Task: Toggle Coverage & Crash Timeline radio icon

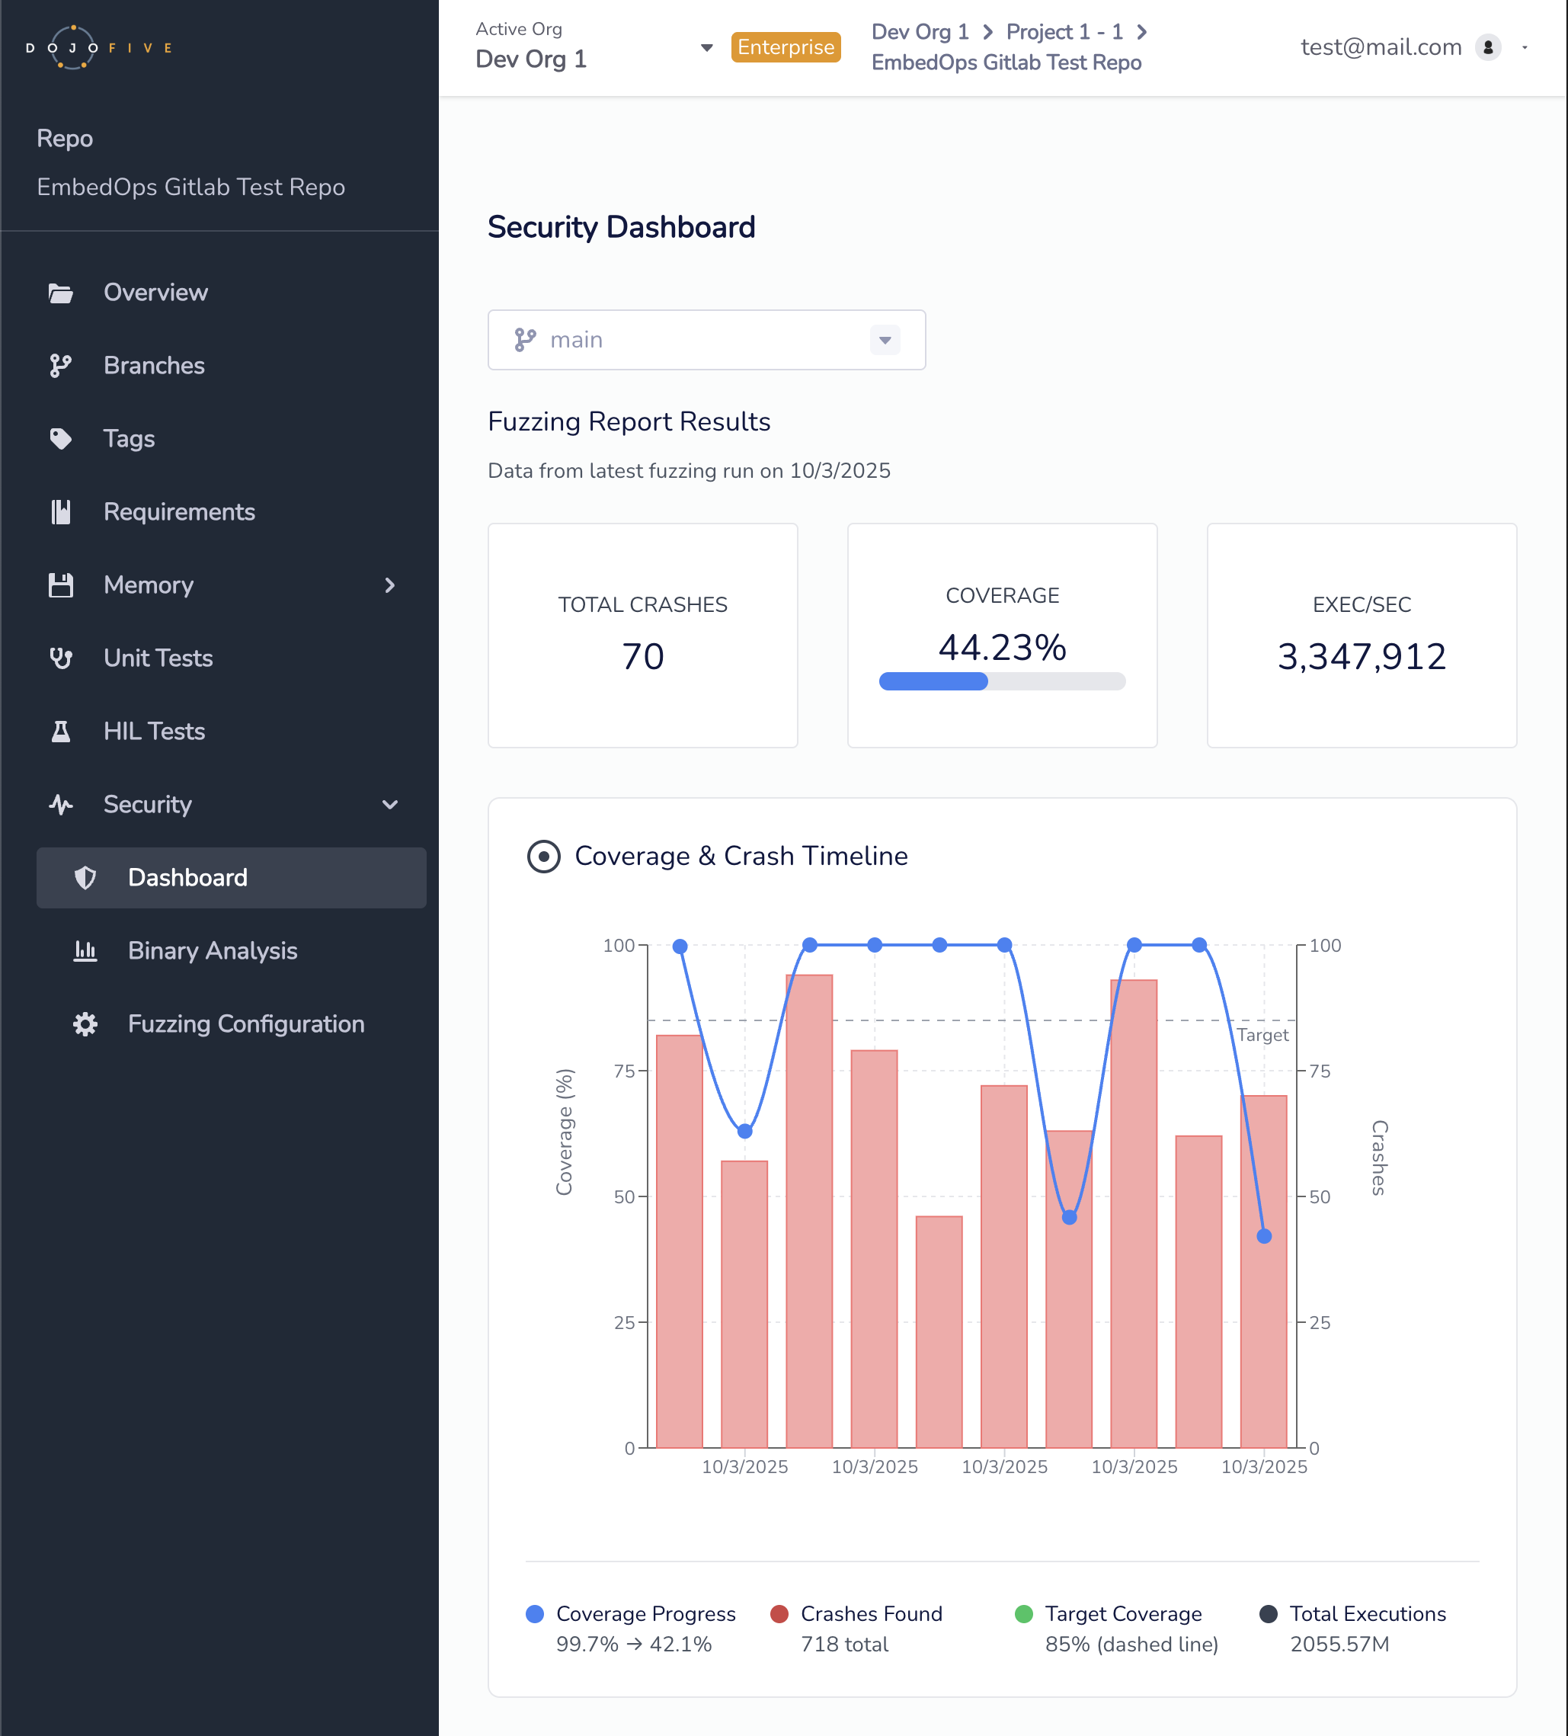Action: point(543,856)
